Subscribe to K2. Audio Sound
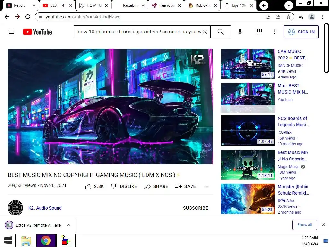329x247 pixels. click(x=196, y=208)
